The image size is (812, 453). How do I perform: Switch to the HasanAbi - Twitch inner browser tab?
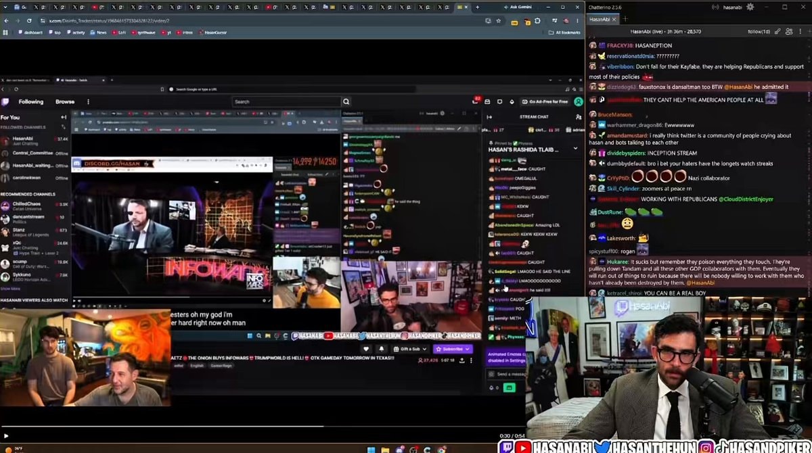coord(81,80)
